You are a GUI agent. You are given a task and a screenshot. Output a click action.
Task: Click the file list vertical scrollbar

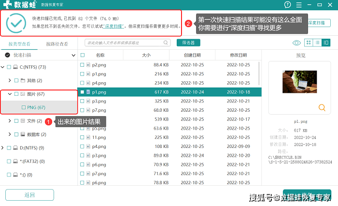[x=259, y=74]
